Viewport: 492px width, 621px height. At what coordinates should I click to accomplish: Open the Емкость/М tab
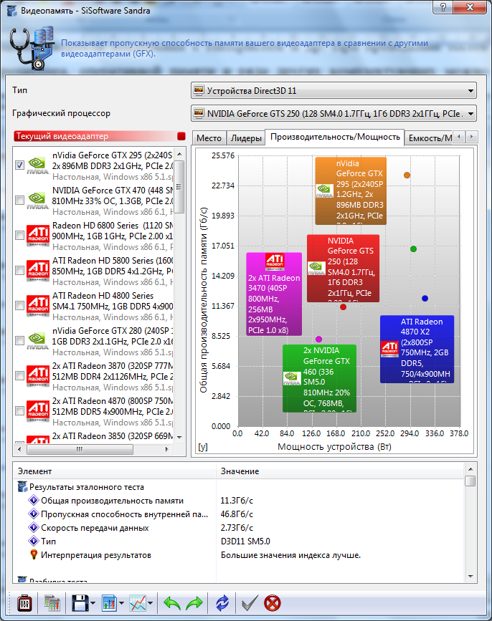[x=430, y=138]
